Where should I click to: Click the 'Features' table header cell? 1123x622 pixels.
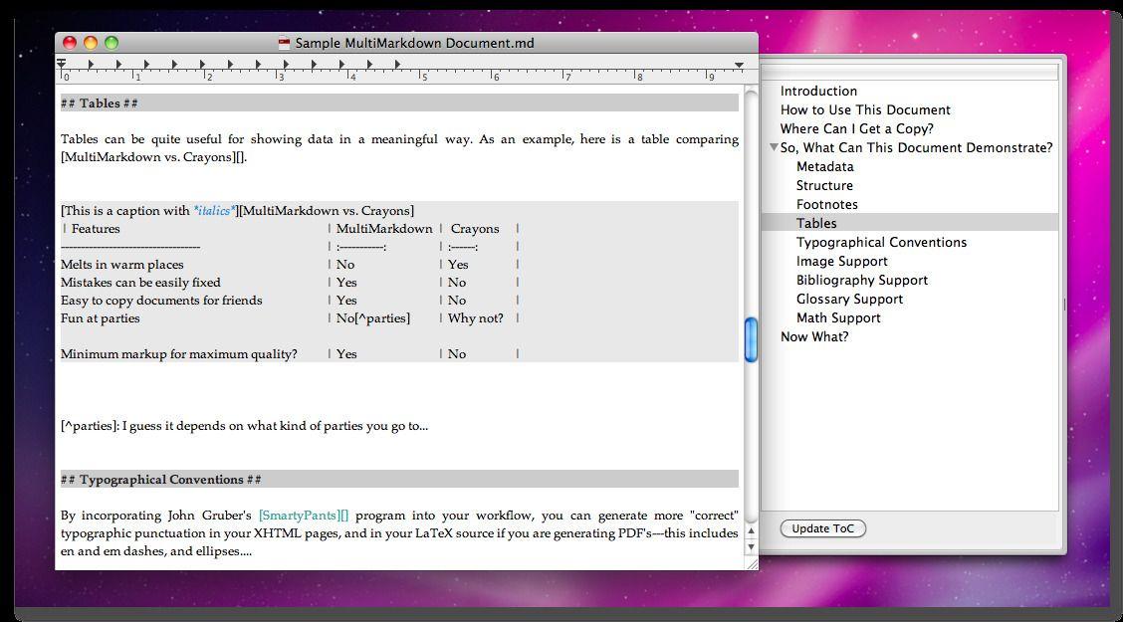coord(96,229)
